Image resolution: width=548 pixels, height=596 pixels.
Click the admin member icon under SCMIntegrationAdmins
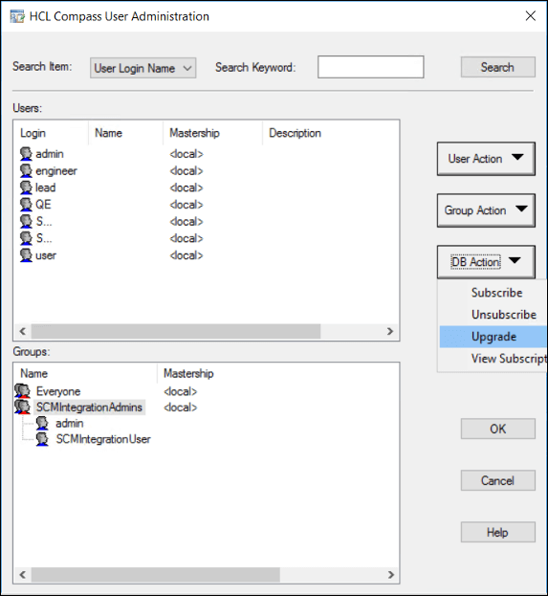pyautogui.click(x=42, y=423)
